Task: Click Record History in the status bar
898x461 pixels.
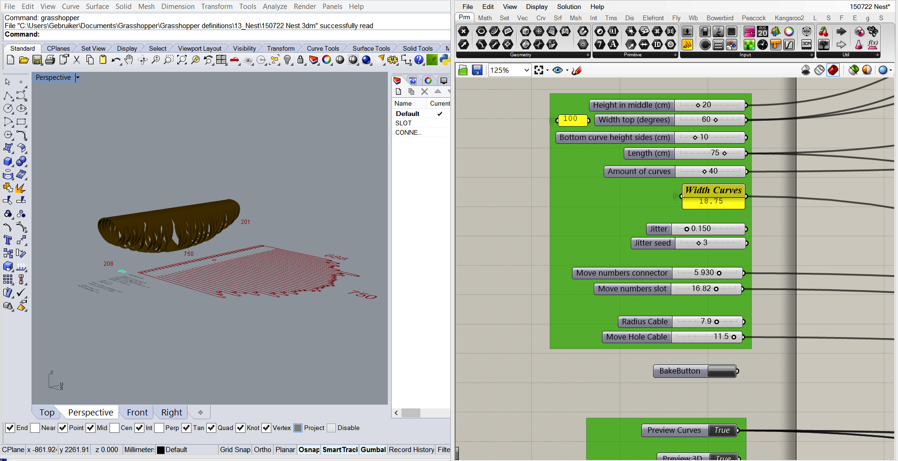Action: click(x=411, y=450)
